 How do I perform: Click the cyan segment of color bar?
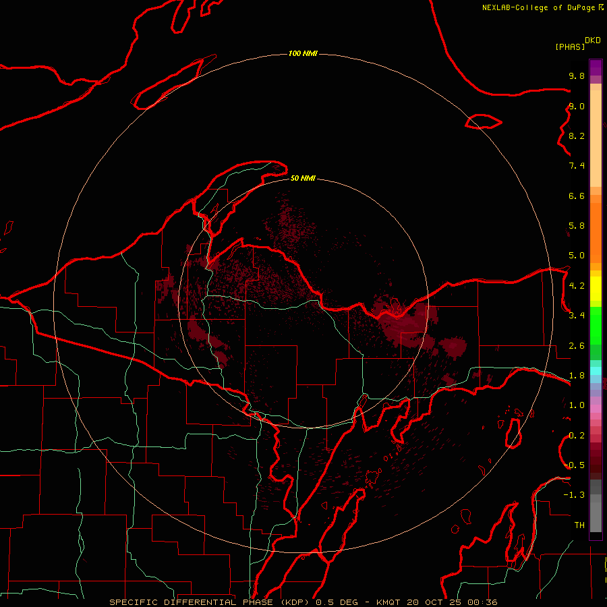[596, 371]
